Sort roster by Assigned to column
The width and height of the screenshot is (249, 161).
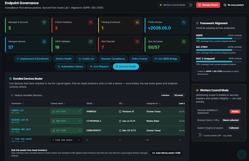(x=153, y=103)
